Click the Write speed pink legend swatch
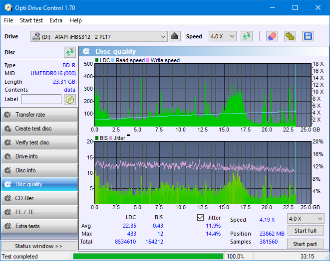Screen dimensions: 330x261 click(148, 60)
